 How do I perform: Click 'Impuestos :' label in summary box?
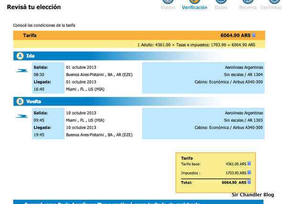(x=190, y=173)
